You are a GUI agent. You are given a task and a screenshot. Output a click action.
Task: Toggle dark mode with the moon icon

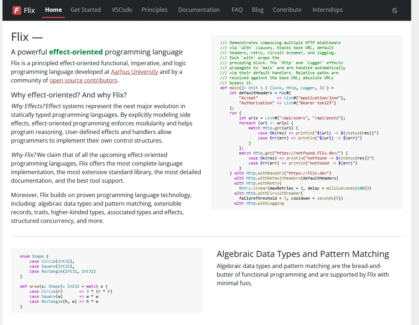395,10
